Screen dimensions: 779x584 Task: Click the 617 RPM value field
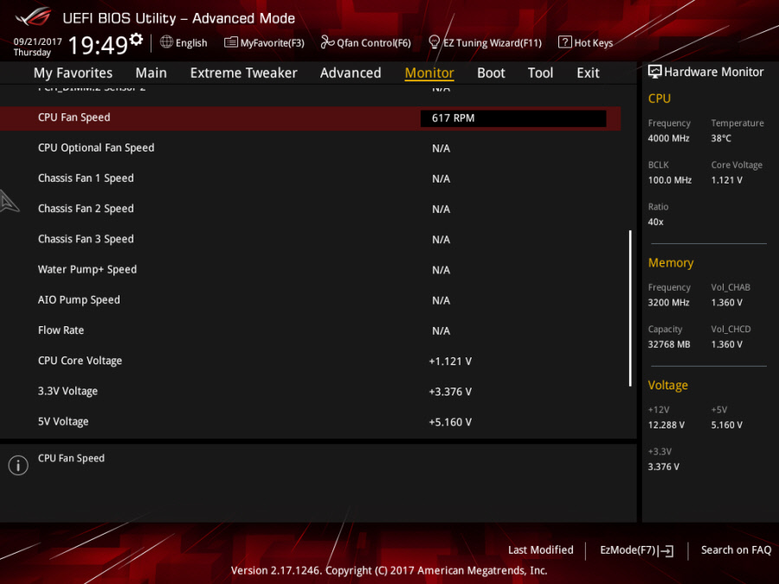pos(513,119)
